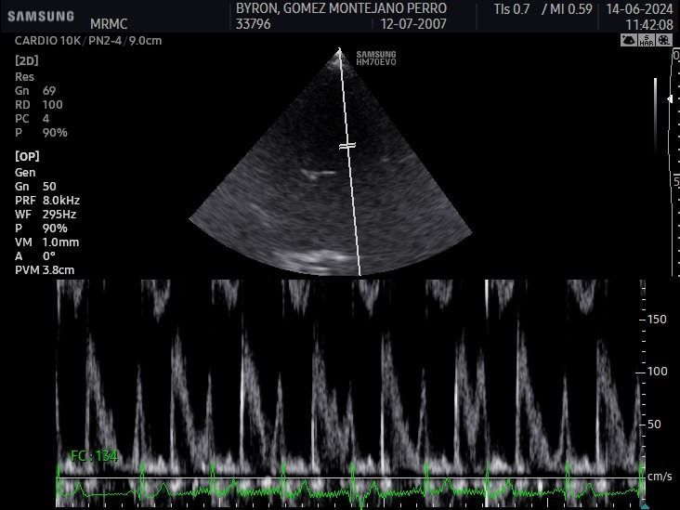Click the Doppler sample gate marker on cursor line

[x=347, y=146]
